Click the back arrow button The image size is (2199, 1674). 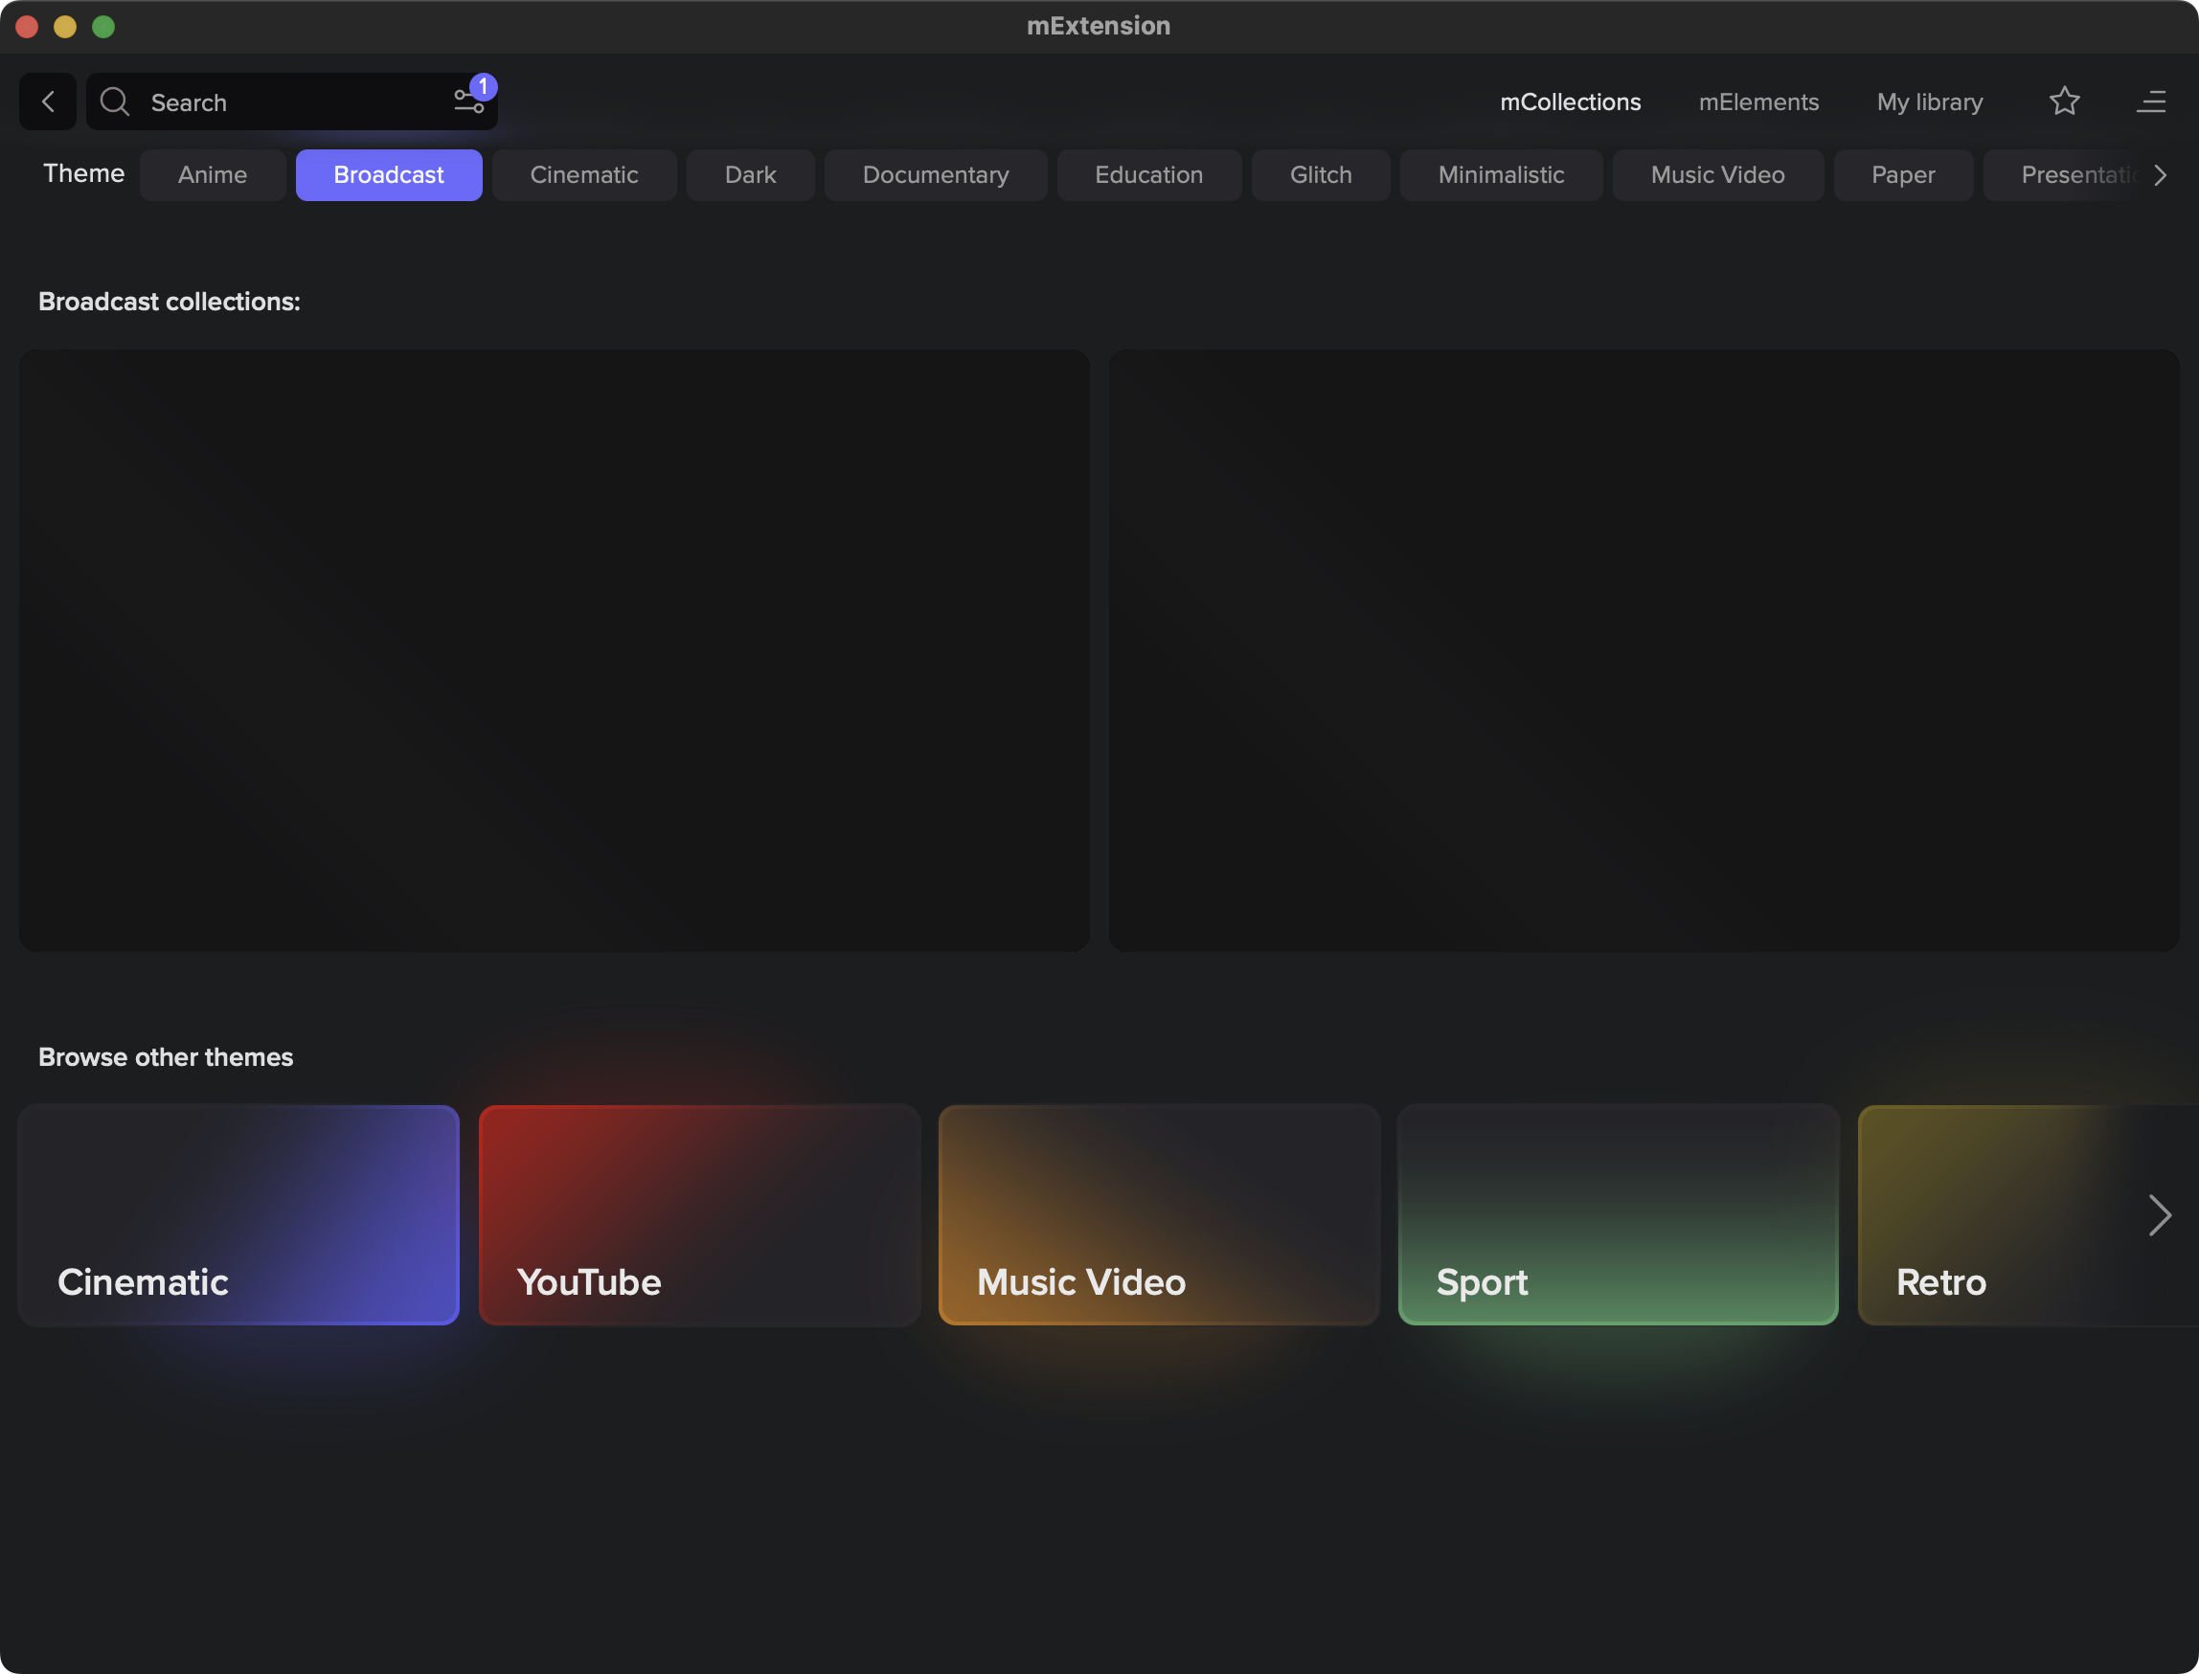(48, 102)
